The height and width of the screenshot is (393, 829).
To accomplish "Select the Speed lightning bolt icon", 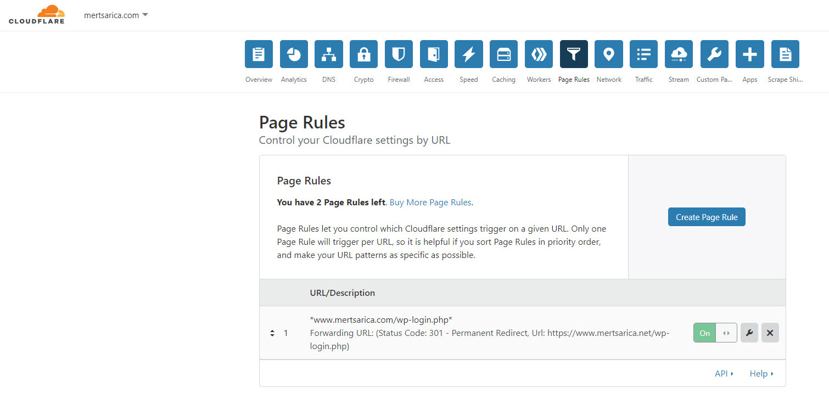I will [469, 54].
